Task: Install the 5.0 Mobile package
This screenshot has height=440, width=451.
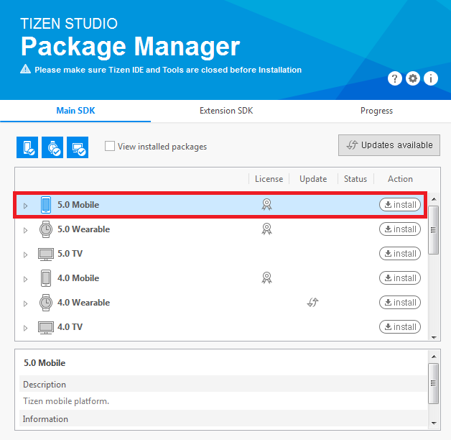Action: click(x=400, y=205)
